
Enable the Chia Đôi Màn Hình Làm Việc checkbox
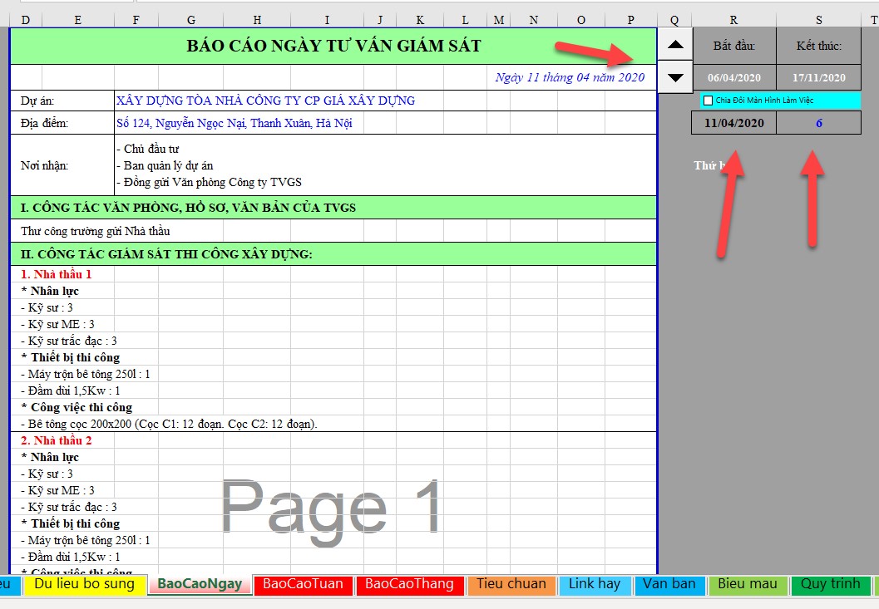click(x=708, y=101)
